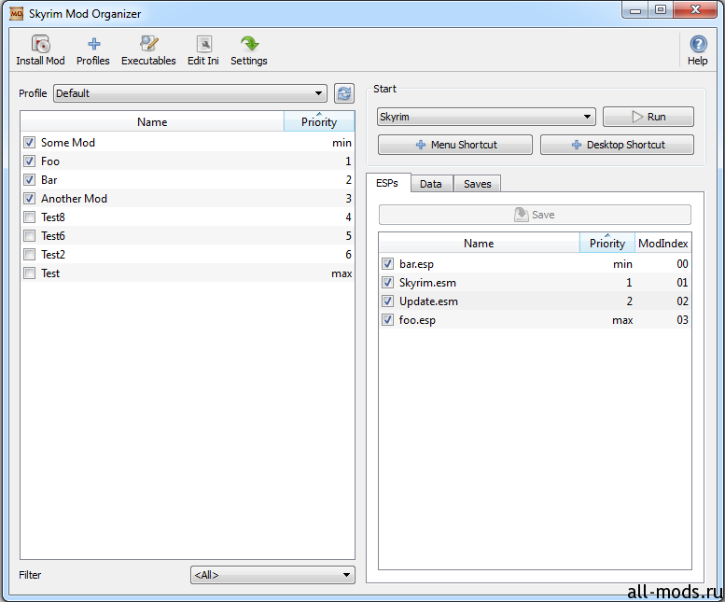Open the Filter <All> dropdown
Screen dimensions: 725x602
pyautogui.click(x=272, y=575)
